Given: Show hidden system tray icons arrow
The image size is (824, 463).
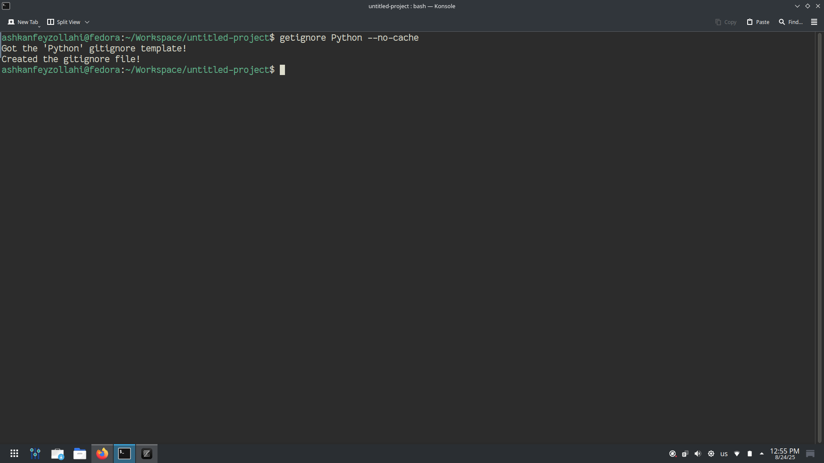Looking at the screenshot, I should pos(762,454).
